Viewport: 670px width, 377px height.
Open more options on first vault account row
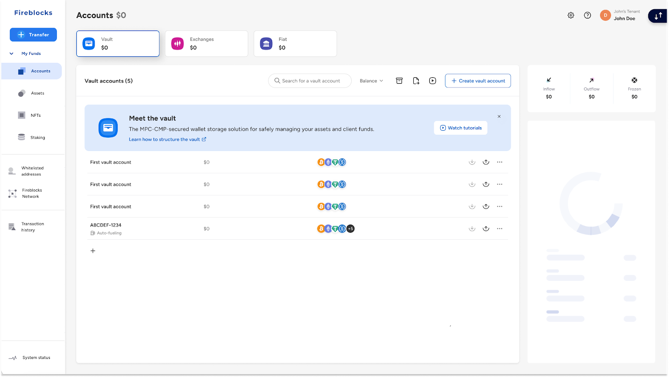[x=500, y=162]
